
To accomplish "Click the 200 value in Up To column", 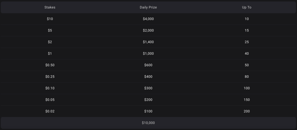I will tap(247, 111).
